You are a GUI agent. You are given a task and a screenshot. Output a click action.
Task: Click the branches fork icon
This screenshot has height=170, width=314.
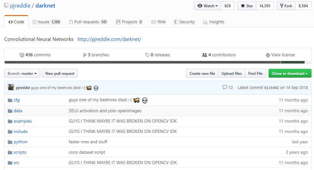point(85,55)
